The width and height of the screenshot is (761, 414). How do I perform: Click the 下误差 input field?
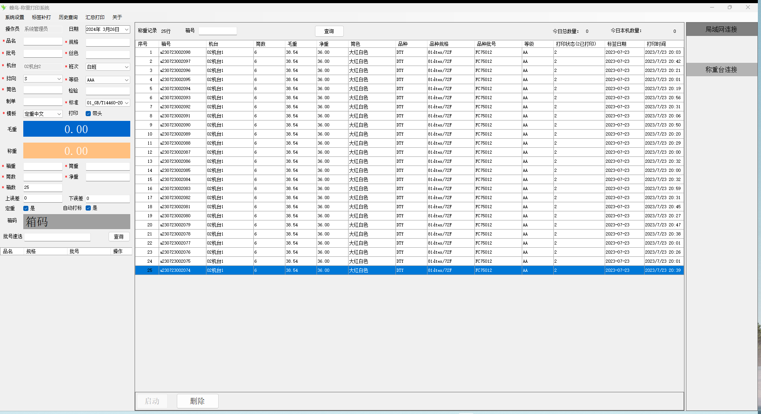click(x=108, y=198)
